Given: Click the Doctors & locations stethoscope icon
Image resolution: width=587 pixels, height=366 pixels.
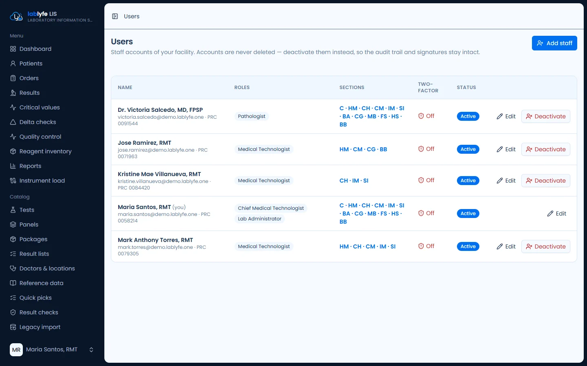Looking at the screenshot, I should [13, 268].
